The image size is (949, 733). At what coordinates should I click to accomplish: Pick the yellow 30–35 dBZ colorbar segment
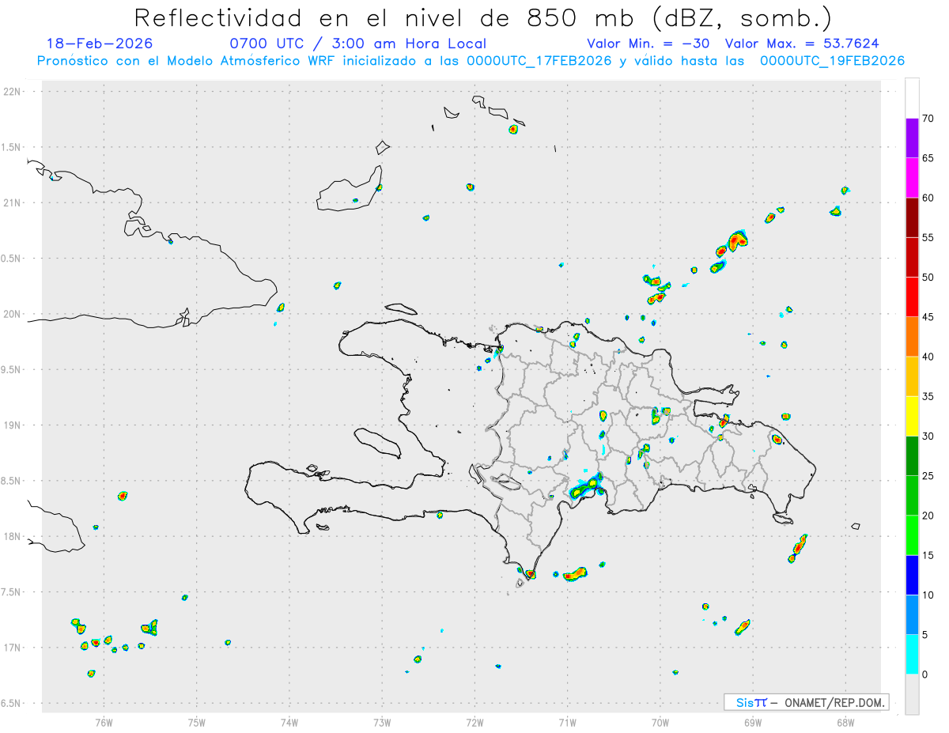tap(912, 416)
